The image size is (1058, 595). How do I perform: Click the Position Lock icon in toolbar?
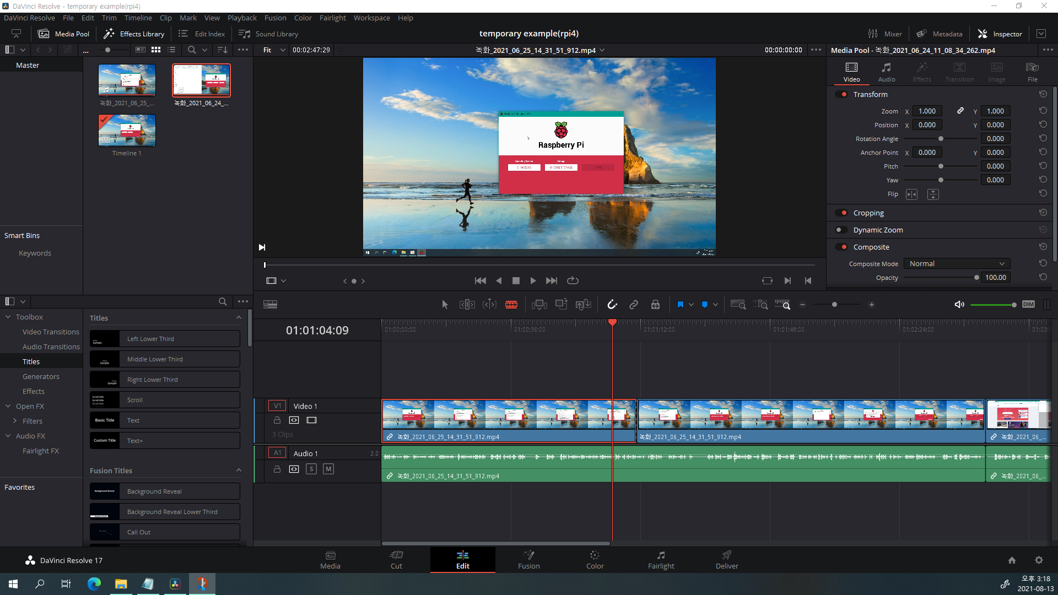(x=655, y=305)
